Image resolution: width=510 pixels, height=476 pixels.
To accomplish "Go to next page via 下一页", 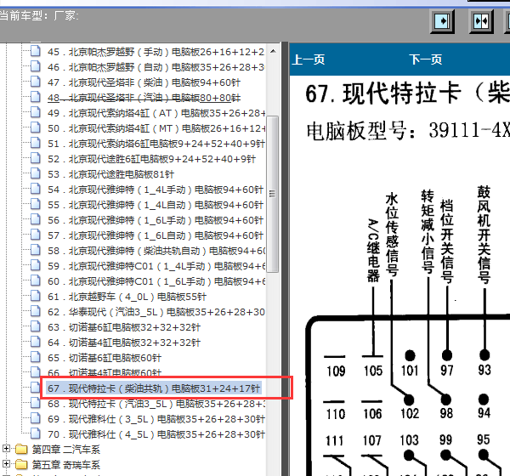I will point(426,59).
